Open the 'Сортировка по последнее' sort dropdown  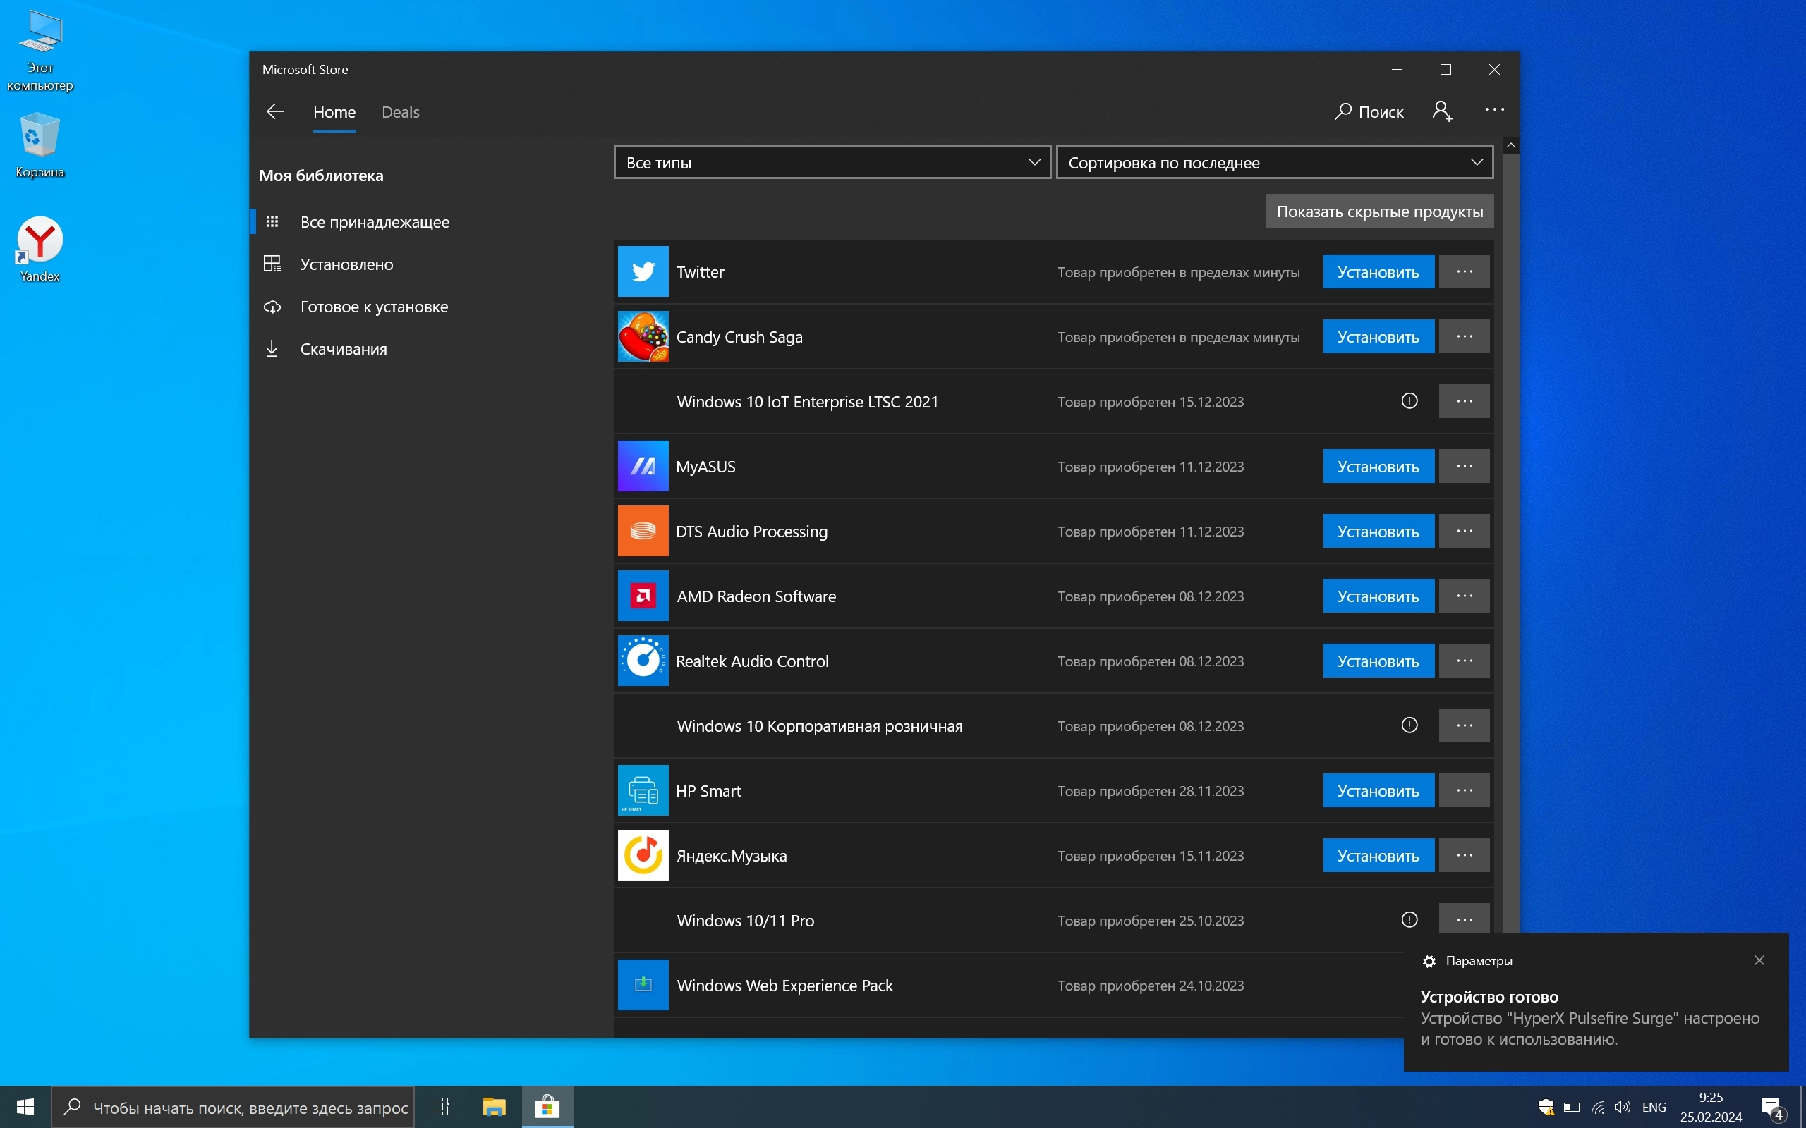click(x=1274, y=163)
